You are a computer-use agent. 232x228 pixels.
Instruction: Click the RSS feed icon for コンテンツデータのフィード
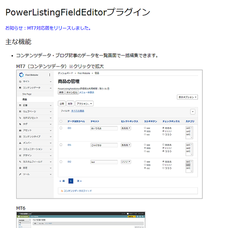point(62,191)
